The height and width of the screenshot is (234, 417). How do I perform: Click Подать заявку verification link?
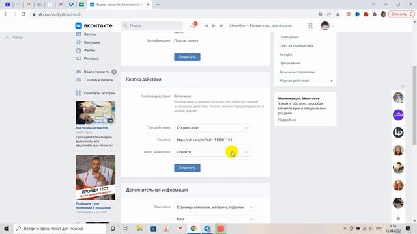click(186, 40)
